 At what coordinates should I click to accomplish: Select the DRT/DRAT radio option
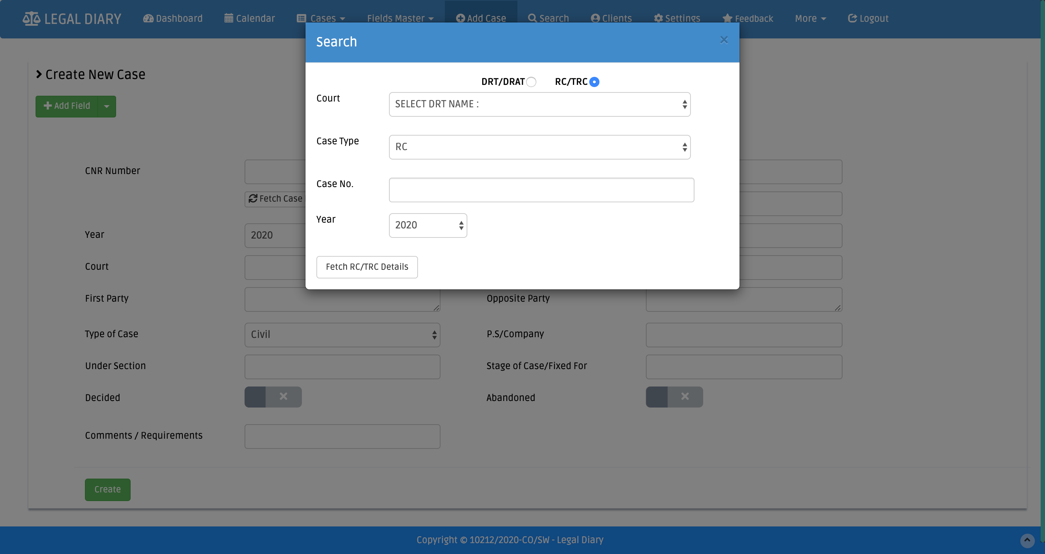coord(532,82)
